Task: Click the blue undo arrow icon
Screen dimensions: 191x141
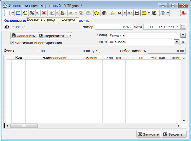Action: coord(130,13)
